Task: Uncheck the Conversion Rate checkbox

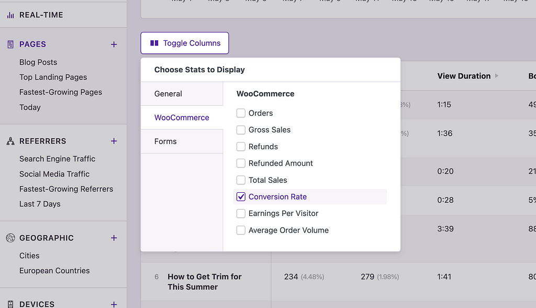Action: click(241, 196)
